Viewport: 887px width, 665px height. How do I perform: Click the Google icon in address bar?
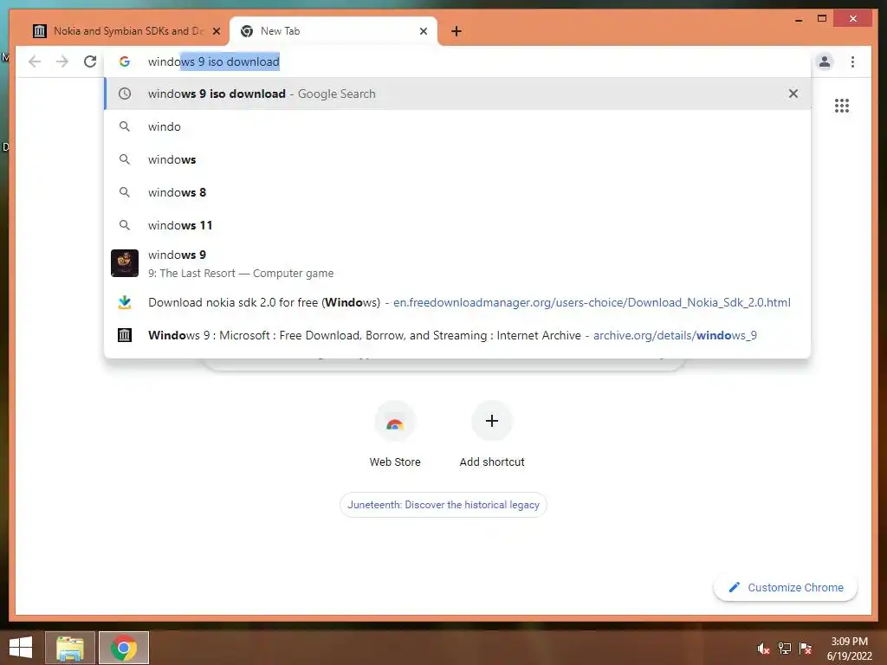pyautogui.click(x=125, y=61)
